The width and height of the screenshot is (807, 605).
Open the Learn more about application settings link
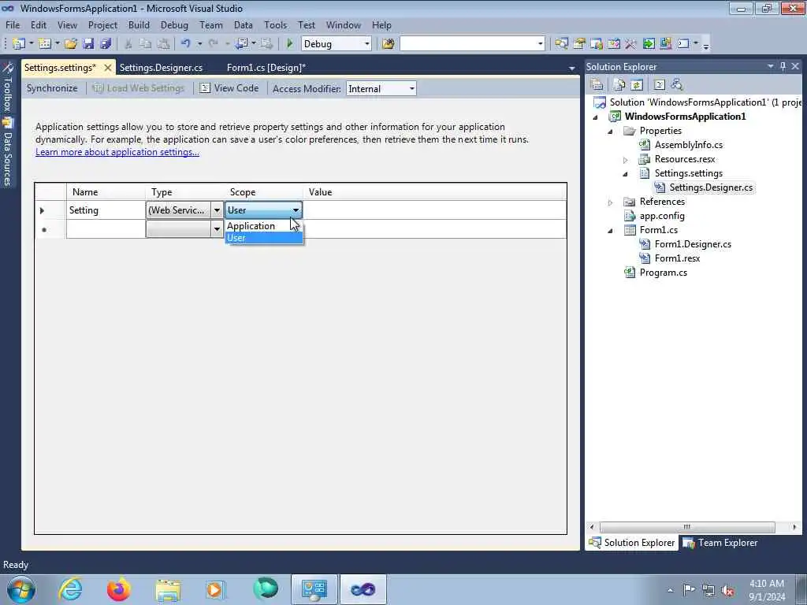coord(117,152)
